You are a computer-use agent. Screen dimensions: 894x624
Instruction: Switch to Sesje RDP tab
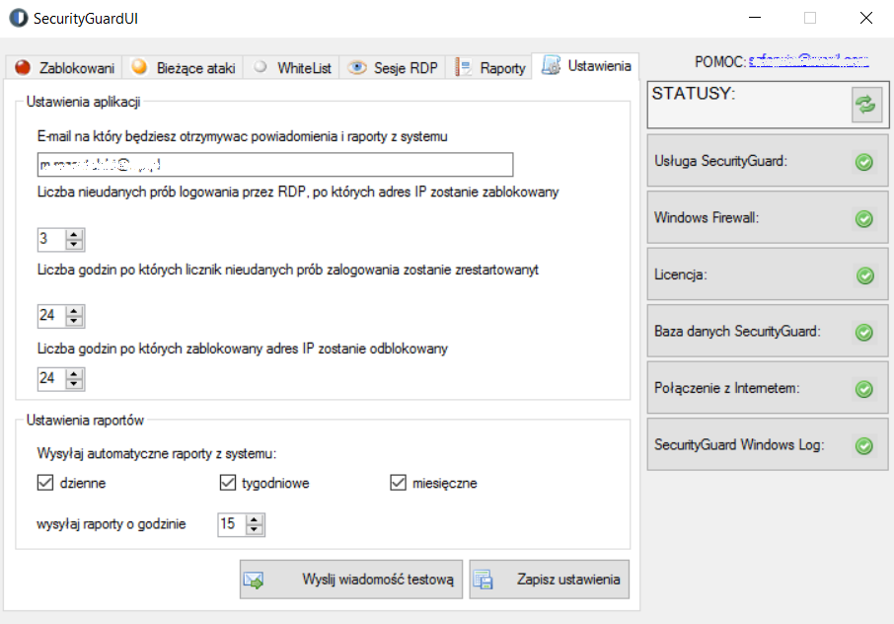point(393,68)
